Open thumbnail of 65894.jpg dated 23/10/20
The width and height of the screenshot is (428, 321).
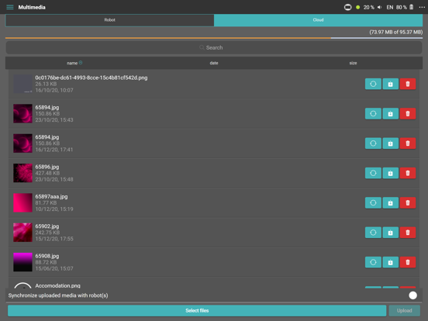click(x=22, y=113)
